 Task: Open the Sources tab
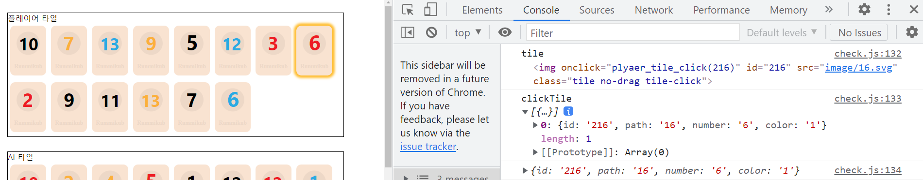pyautogui.click(x=597, y=10)
